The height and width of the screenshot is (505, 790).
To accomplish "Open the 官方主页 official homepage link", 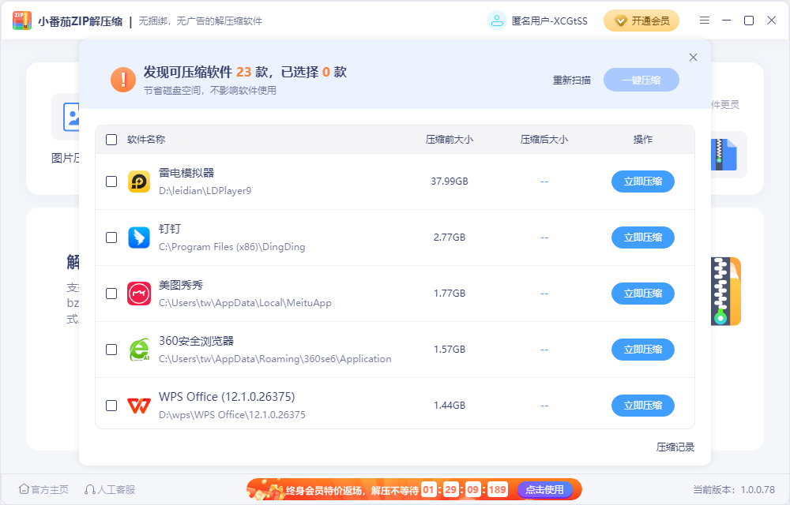I will tap(43, 489).
